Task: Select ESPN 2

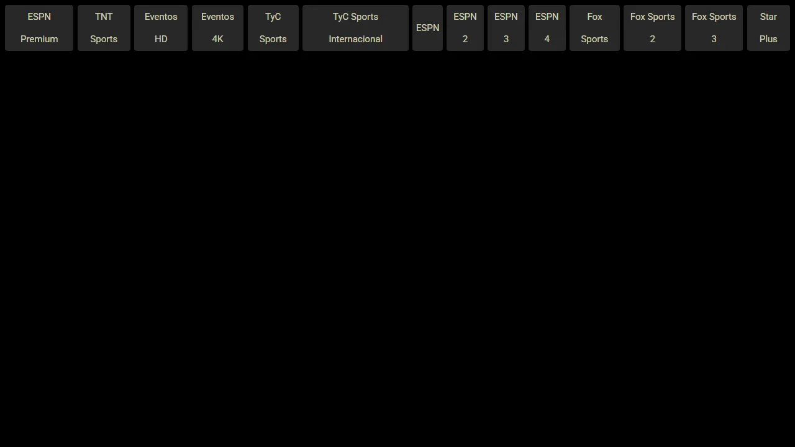Action: click(x=465, y=27)
